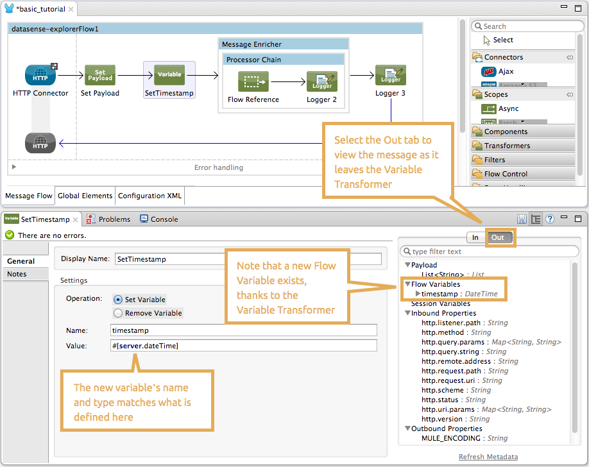Expand the timestamp DateTime variable
Screen dimensions: 589x467
(x=418, y=294)
